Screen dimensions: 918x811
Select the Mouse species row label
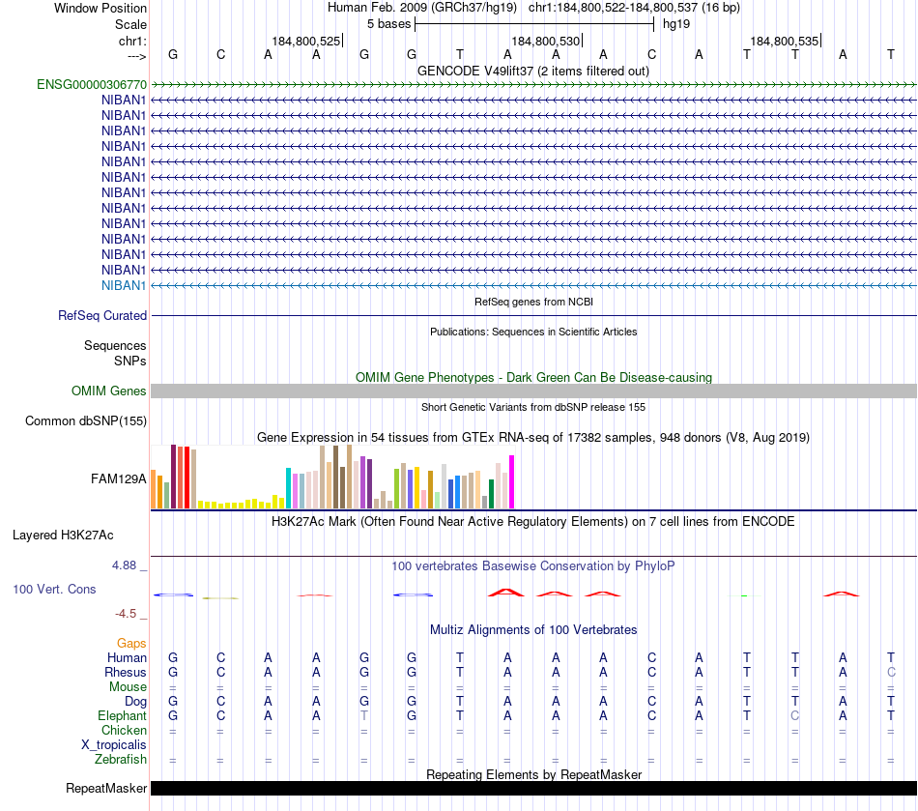[128, 686]
